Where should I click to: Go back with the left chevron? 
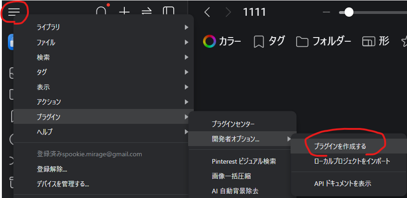pyautogui.click(x=207, y=12)
